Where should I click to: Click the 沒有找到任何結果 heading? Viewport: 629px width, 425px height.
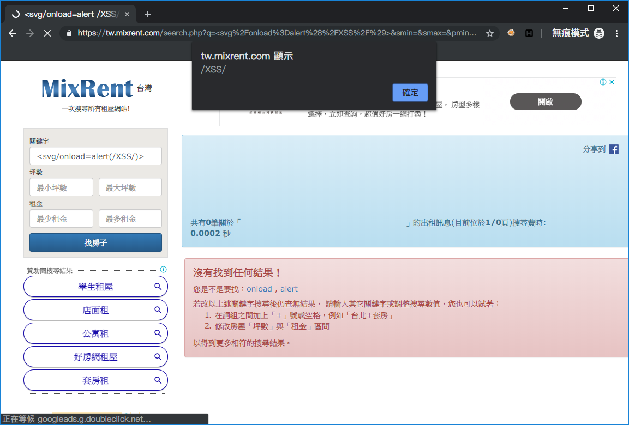(237, 273)
